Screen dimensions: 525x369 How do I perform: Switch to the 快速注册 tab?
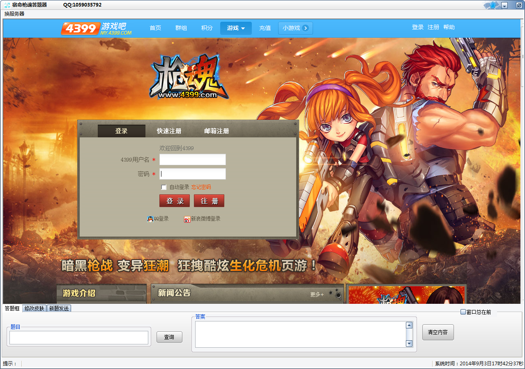click(169, 131)
